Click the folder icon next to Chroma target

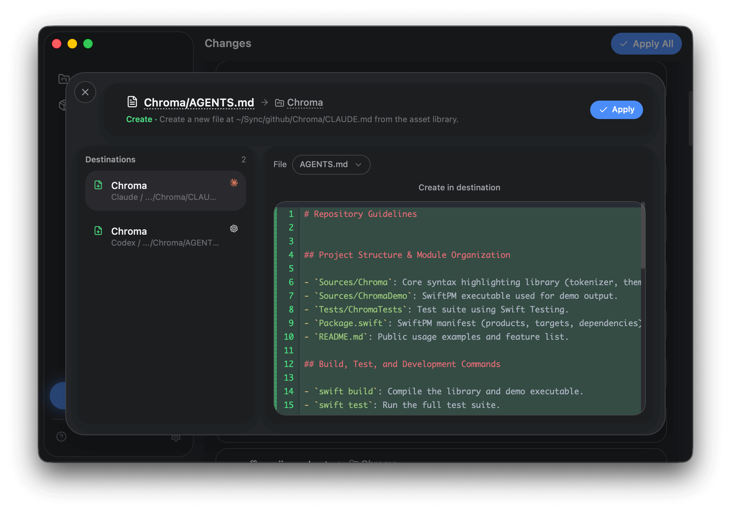pyautogui.click(x=279, y=103)
